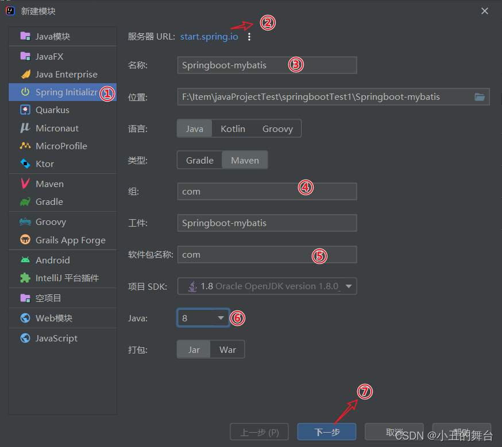Click the 软件包名称 input field

point(267,255)
